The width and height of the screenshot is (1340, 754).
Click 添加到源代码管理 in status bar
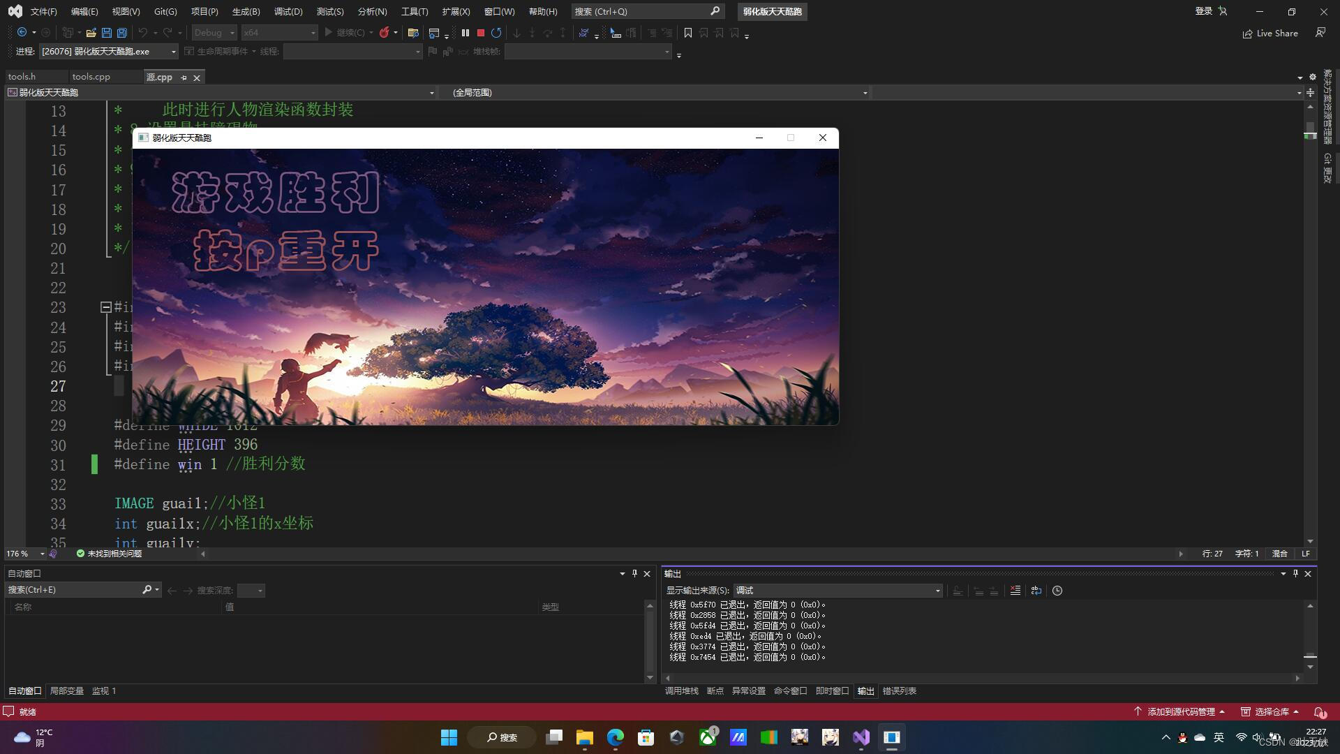tap(1179, 711)
